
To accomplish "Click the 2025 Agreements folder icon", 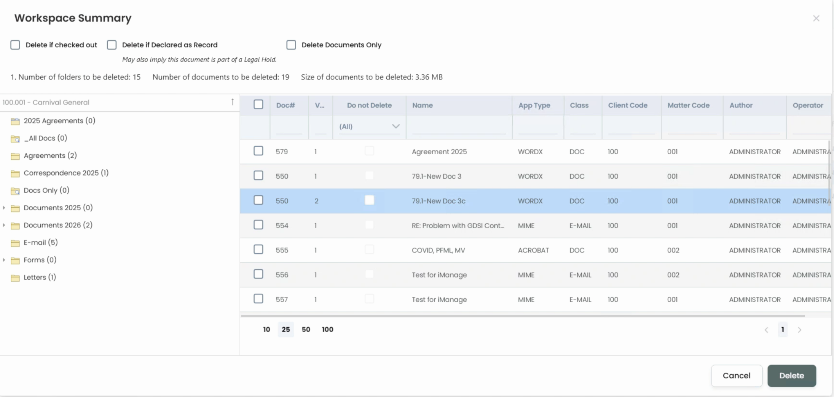I will [15, 122].
